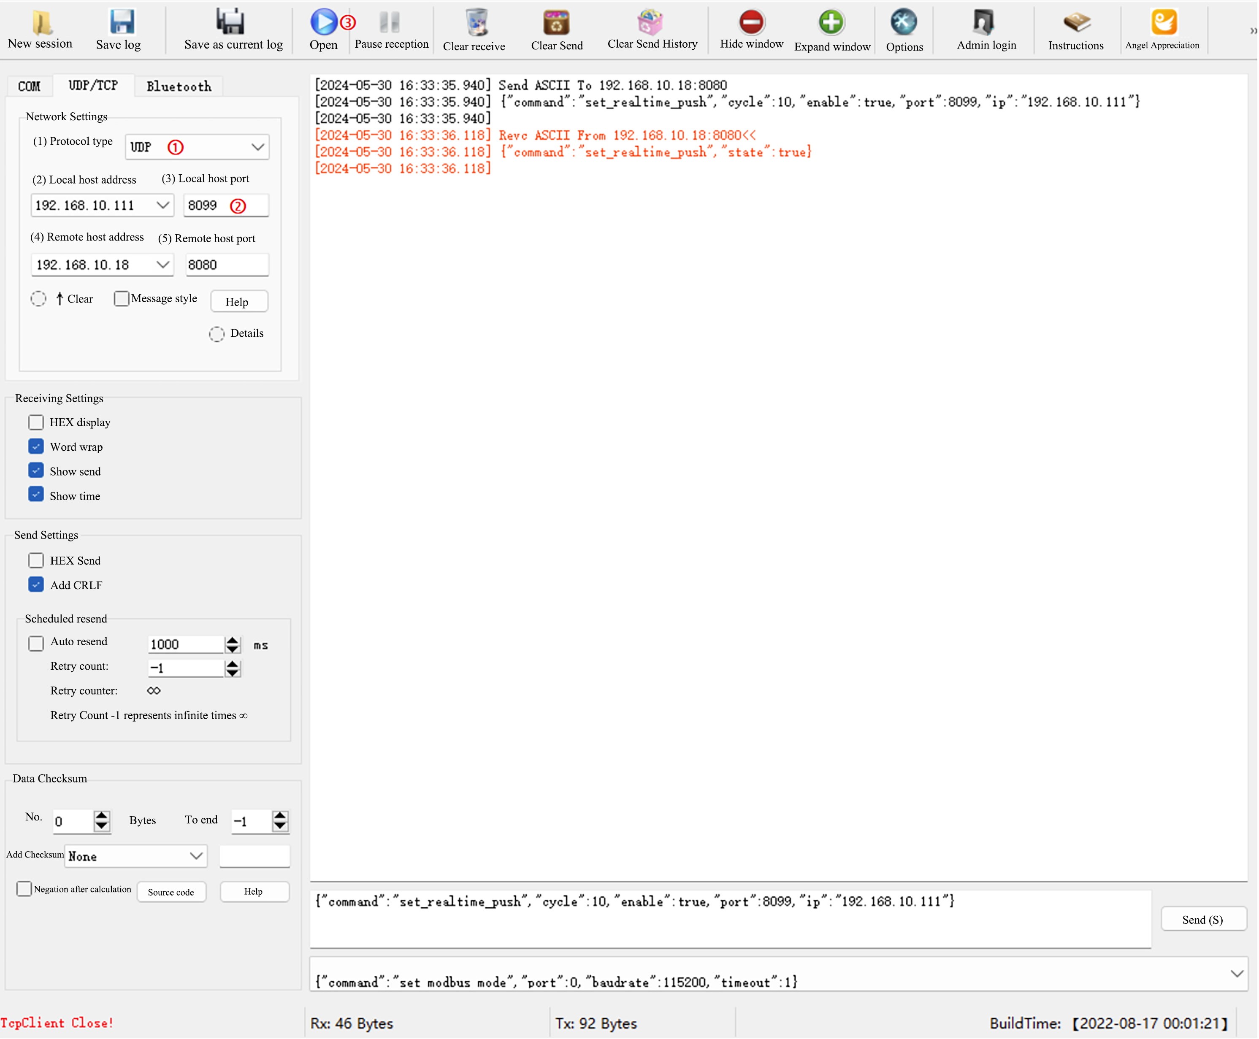1259x1039 pixels.
Task: Switch to the Bluetooth tab
Action: click(x=178, y=86)
